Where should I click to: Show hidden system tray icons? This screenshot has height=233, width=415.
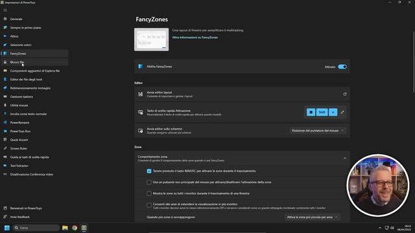click(x=380, y=228)
